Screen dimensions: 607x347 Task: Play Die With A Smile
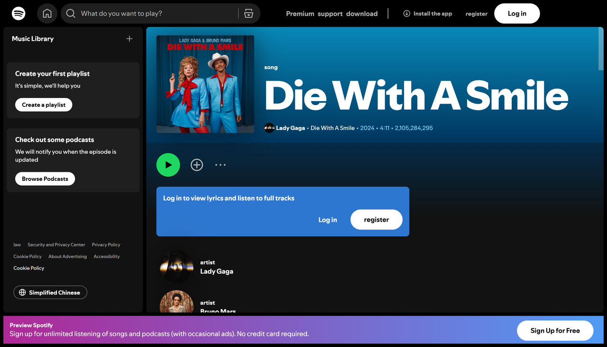pos(168,165)
